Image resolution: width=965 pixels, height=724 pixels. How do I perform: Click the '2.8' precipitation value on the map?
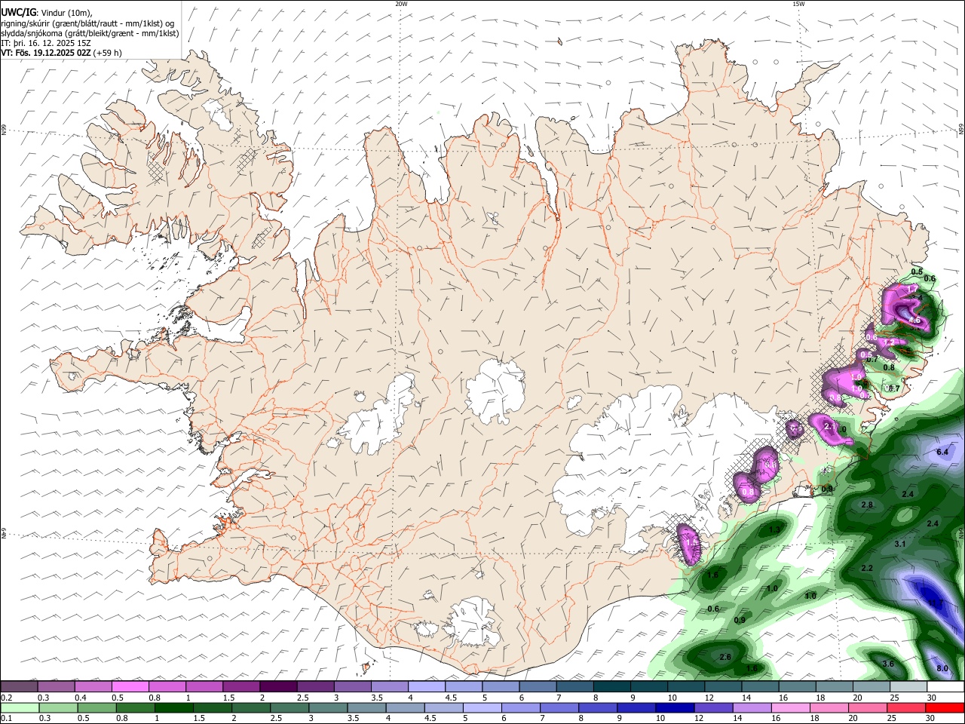coord(867,505)
